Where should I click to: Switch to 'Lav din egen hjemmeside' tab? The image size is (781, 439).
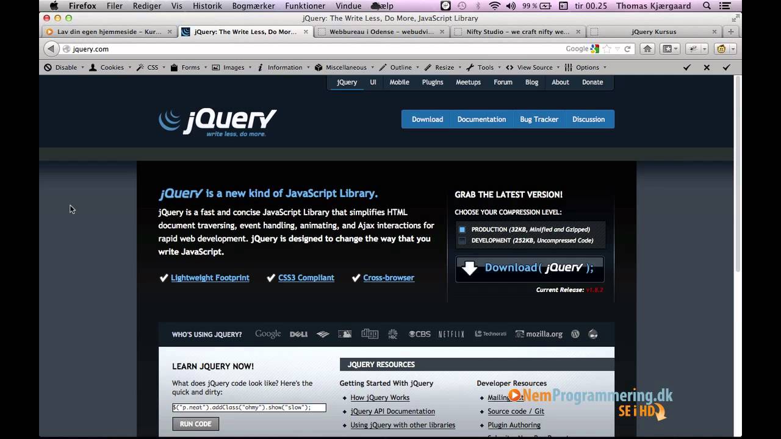point(110,32)
